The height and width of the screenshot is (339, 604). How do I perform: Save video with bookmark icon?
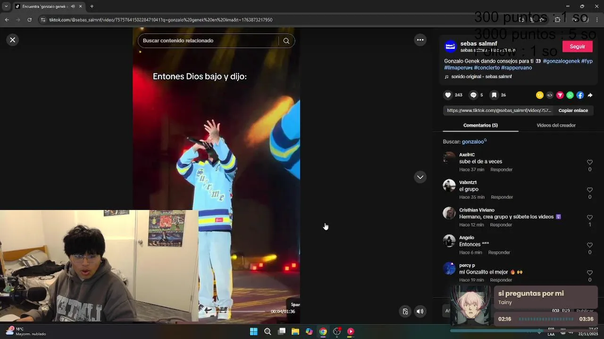tap(494, 95)
